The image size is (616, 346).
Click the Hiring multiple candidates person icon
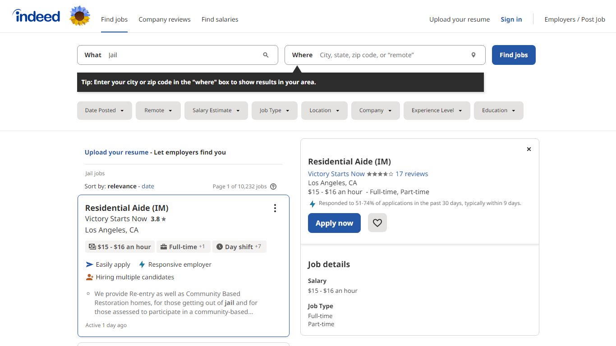click(89, 277)
